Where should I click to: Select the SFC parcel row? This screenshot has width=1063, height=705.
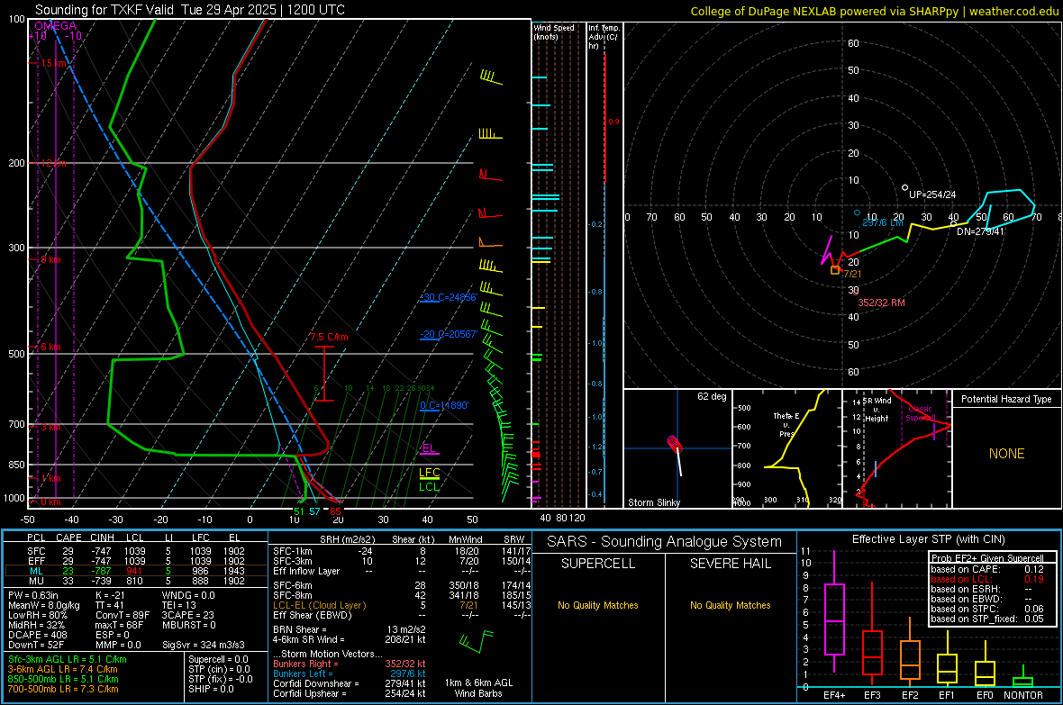click(x=136, y=551)
